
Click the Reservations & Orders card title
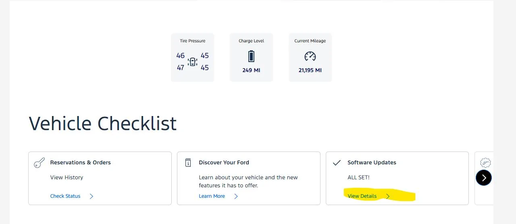point(80,162)
